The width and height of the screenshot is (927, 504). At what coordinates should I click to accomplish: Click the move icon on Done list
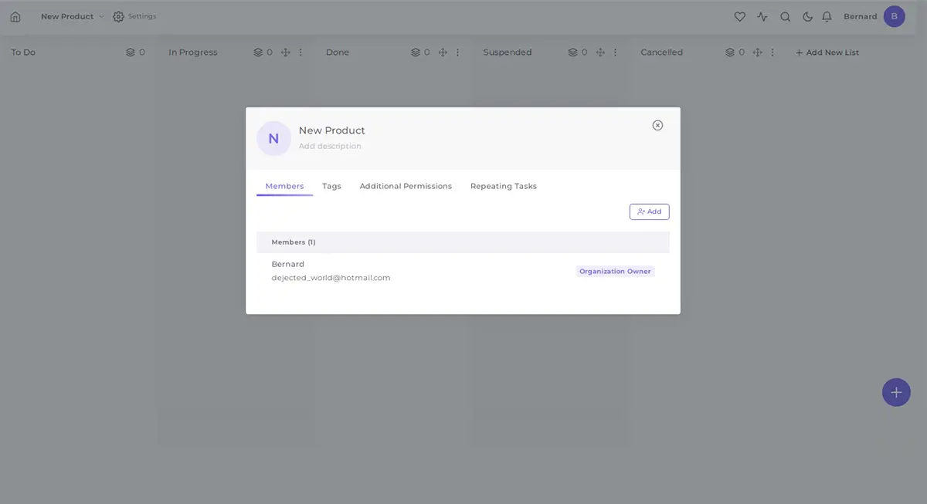pyautogui.click(x=443, y=52)
